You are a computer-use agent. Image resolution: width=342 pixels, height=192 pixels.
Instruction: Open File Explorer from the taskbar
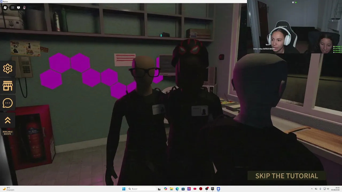coord(171,189)
